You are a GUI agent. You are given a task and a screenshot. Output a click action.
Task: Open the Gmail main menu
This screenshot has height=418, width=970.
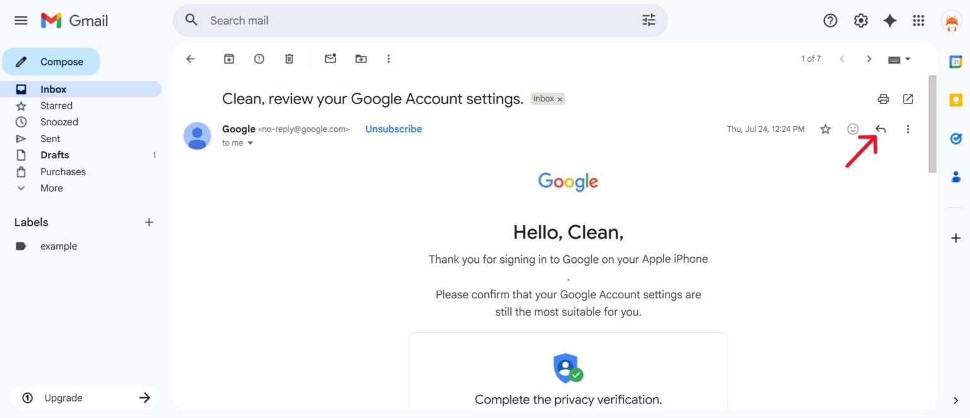pos(21,20)
